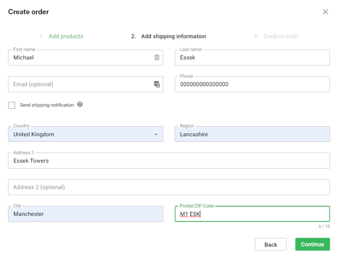Enable Send shipping notification checkbox
The width and height of the screenshot is (338, 256).
[x=12, y=105]
